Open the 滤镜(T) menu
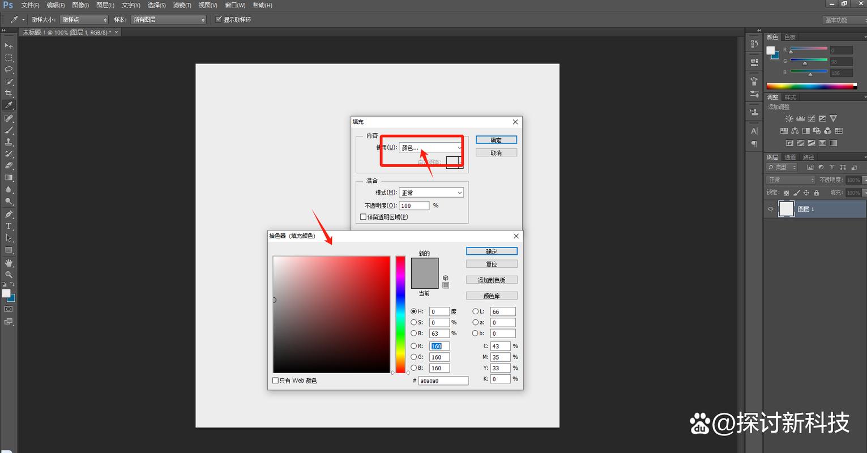The height and width of the screenshot is (453, 867). [x=182, y=5]
